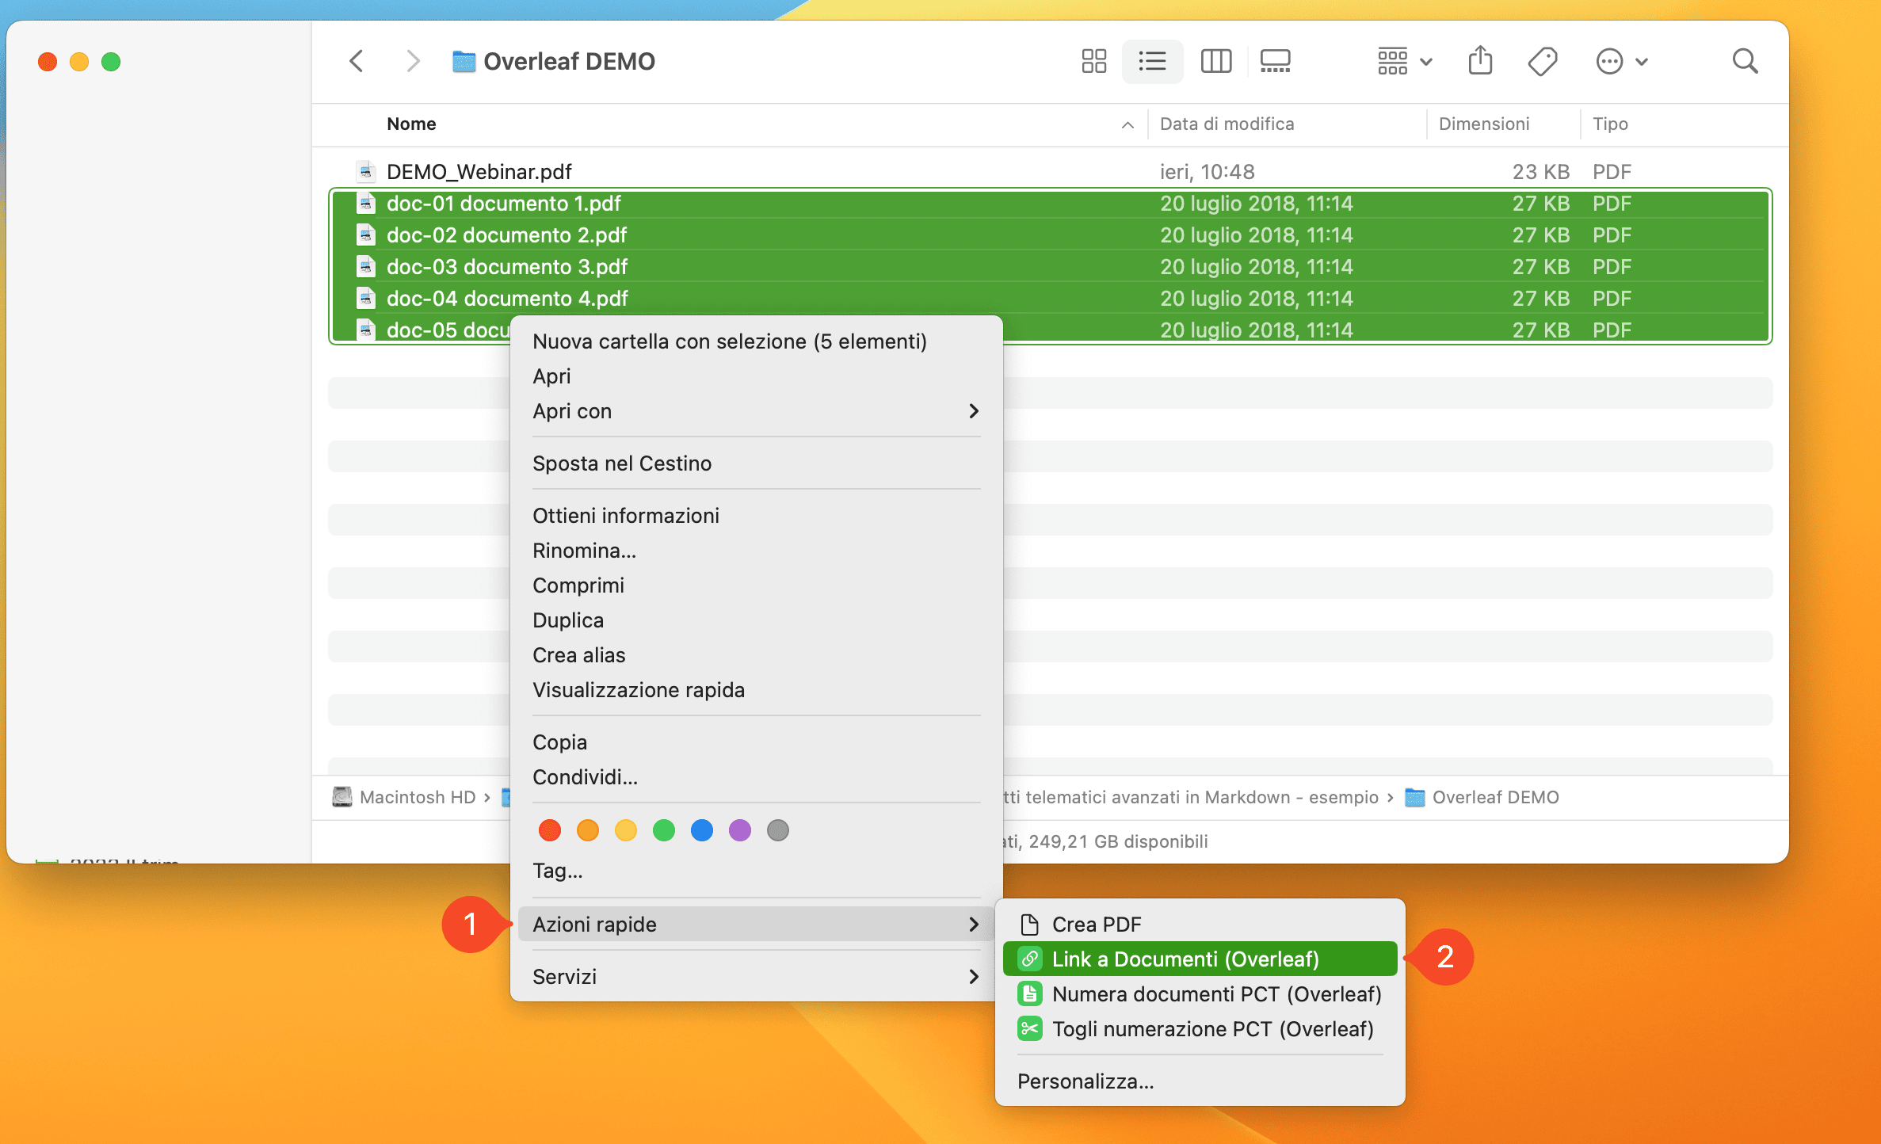Apply the red tag color
This screenshot has height=1144, width=1881.
click(x=549, y=830)
